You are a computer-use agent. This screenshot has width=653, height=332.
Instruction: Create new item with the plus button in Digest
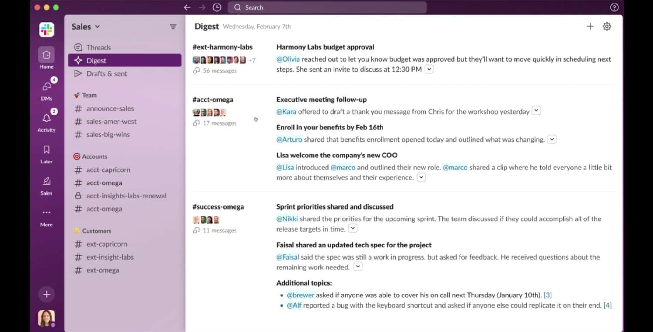click(590, 26)
